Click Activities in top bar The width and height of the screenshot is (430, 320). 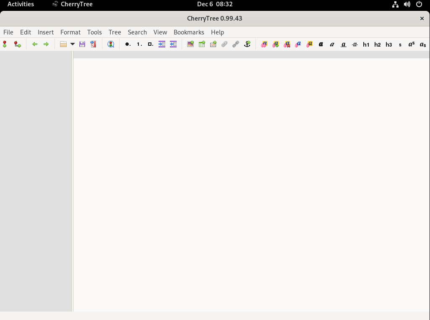pyautogui.click(x=21, y=4)
